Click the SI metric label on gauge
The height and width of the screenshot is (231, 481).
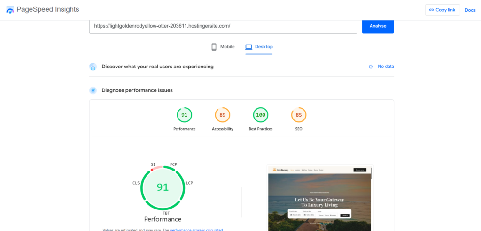pos(153,164)
